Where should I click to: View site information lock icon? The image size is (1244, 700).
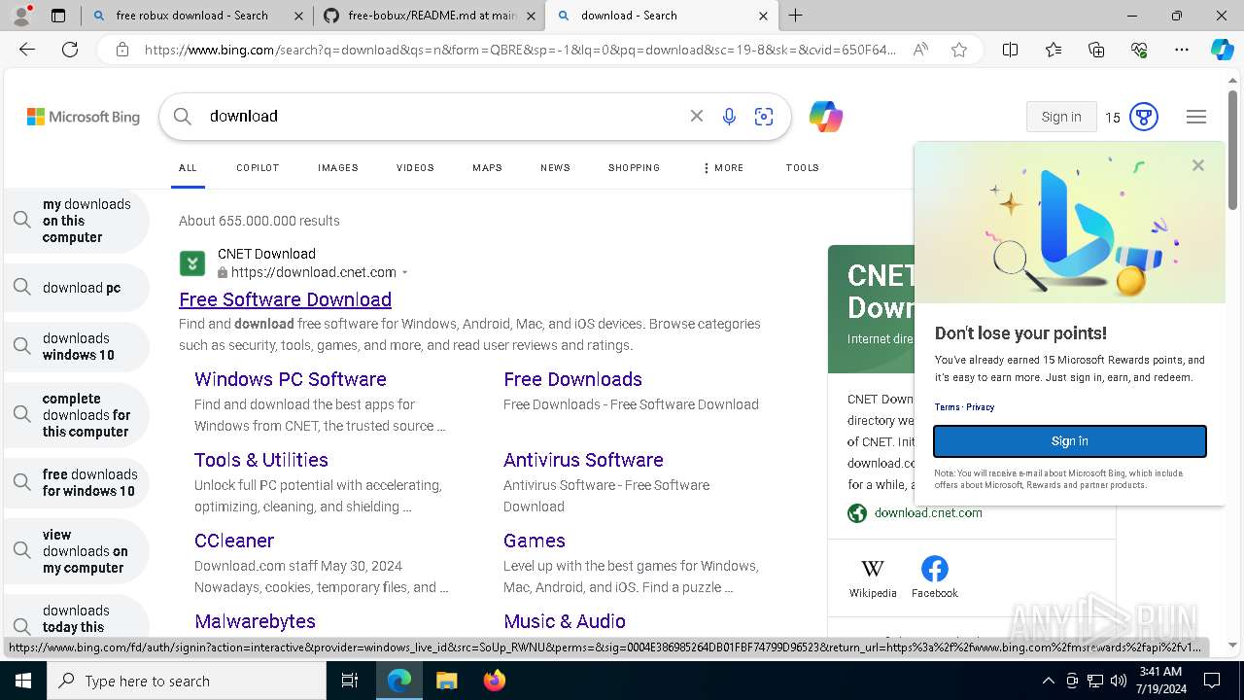pos(122,50)
